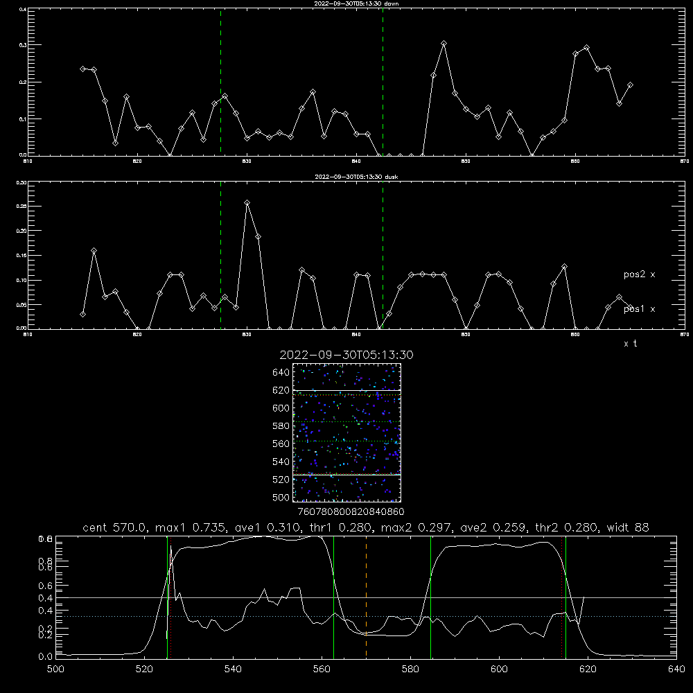693x693 pixels.
Task: Click the 'ave2 0.259' value
Action: tap(493, 527)
